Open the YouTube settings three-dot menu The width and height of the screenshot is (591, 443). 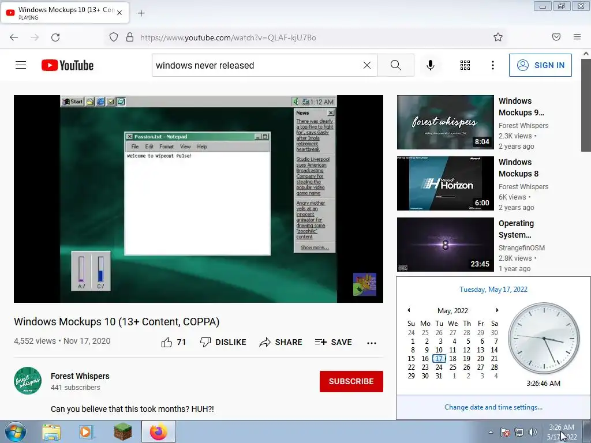[493, 65]
